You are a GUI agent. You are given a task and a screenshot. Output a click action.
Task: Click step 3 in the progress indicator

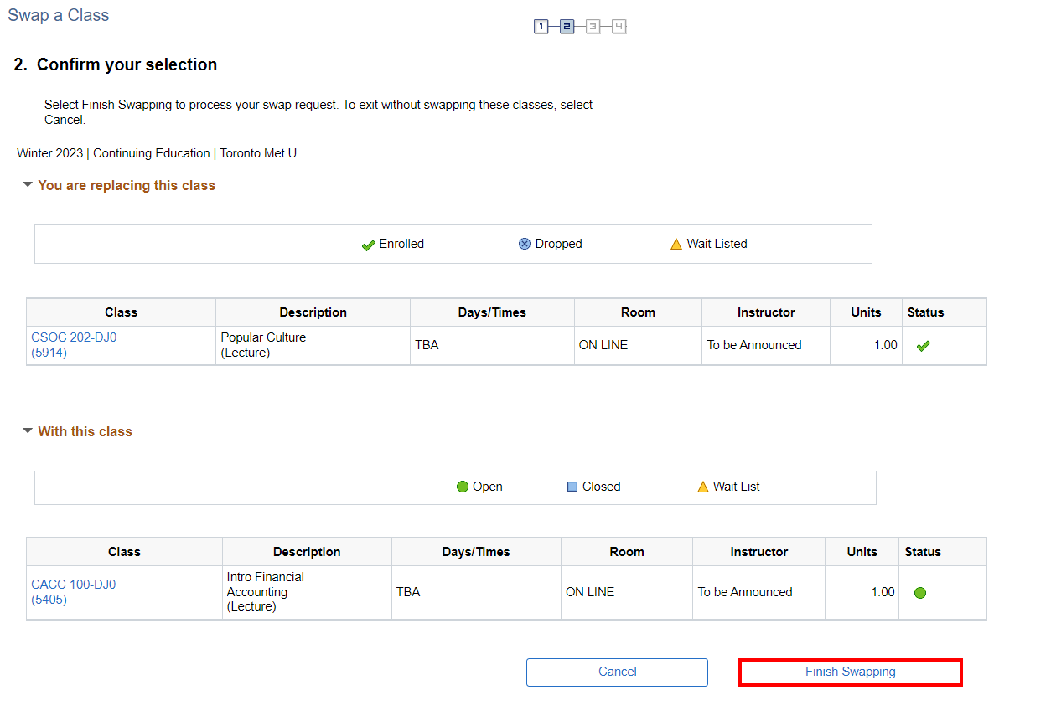click(593, 27)
